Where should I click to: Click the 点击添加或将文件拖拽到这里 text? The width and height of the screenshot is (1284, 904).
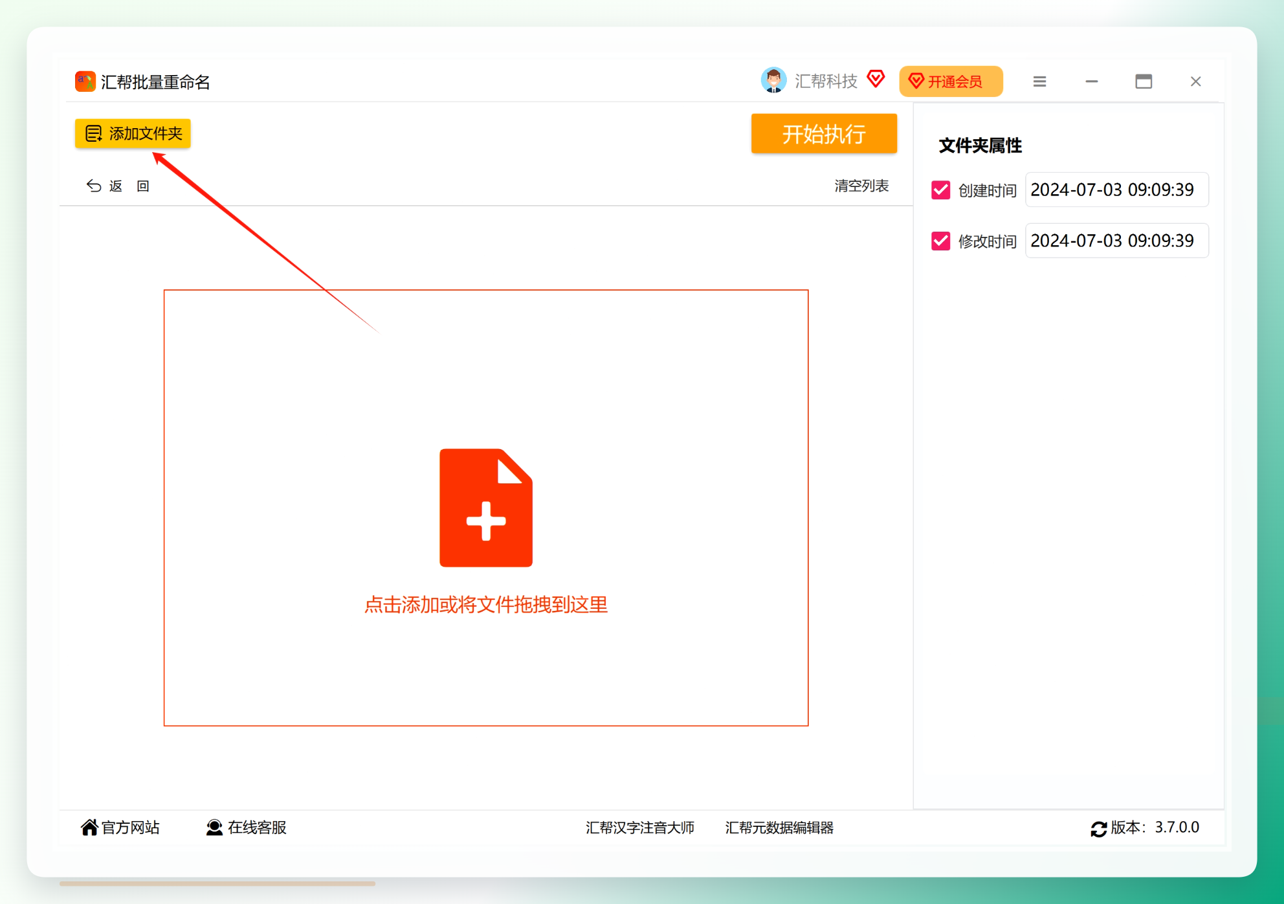pos(486,604)
